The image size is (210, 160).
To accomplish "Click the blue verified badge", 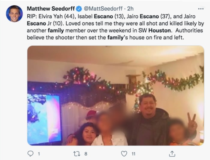I will pyautogui.click(x=79, y=9).
